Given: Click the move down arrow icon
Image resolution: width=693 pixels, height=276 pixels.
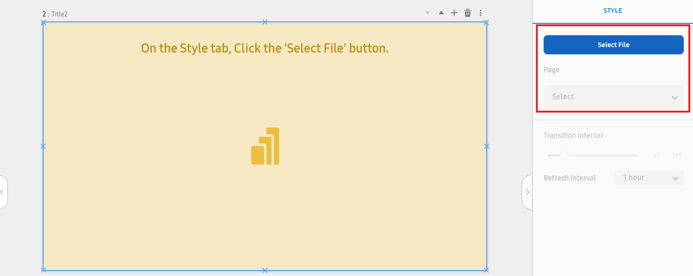Looking at the screenshot, I should (x=428, y=13).
